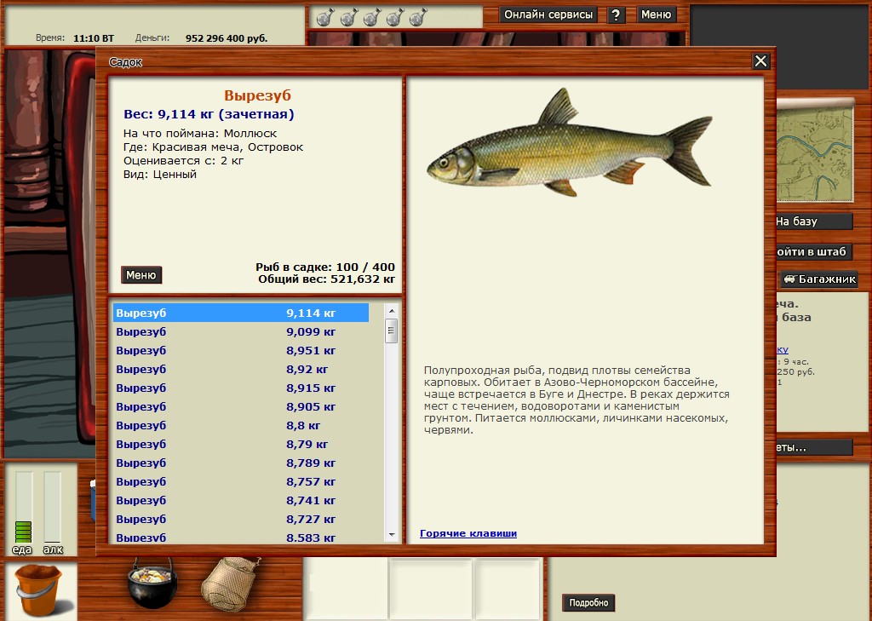Click the fish list scrollbar thumb
This screenshot has width=872, height=621.
tap(392, 331)
